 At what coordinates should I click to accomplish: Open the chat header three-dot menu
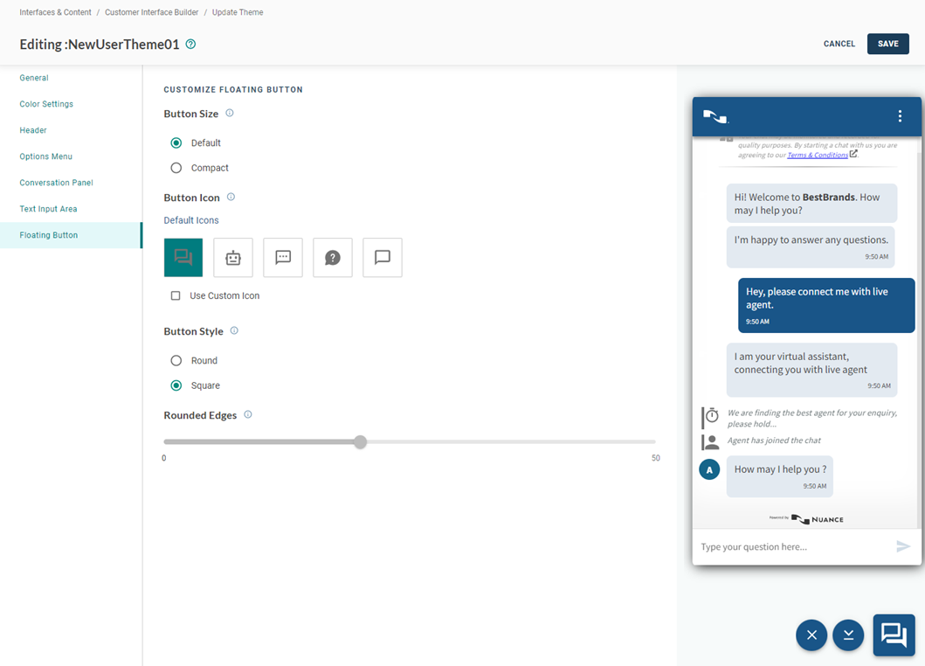pyautogui.click(x=900, y=116)
